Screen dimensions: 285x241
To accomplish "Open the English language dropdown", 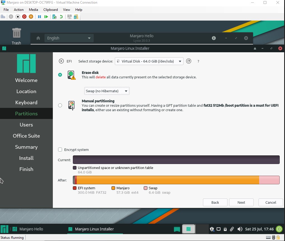I will 69,38.
